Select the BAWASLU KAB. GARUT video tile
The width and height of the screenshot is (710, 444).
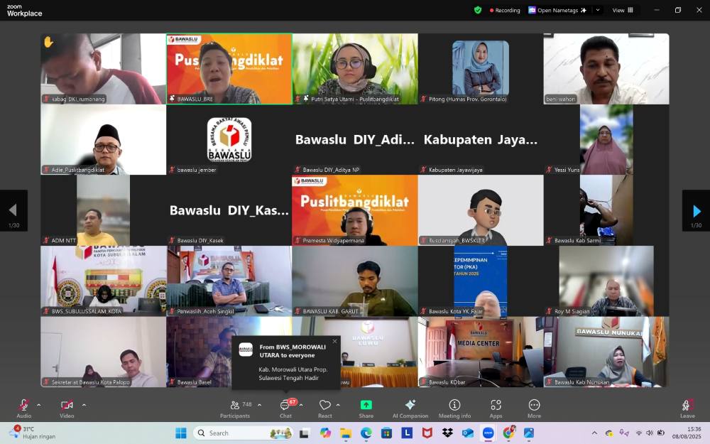click(355, 281)
